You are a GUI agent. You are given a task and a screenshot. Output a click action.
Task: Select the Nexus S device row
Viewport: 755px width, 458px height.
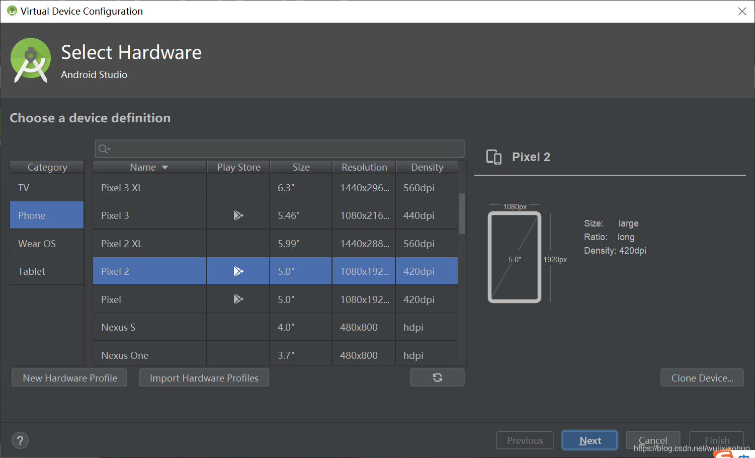275,327
